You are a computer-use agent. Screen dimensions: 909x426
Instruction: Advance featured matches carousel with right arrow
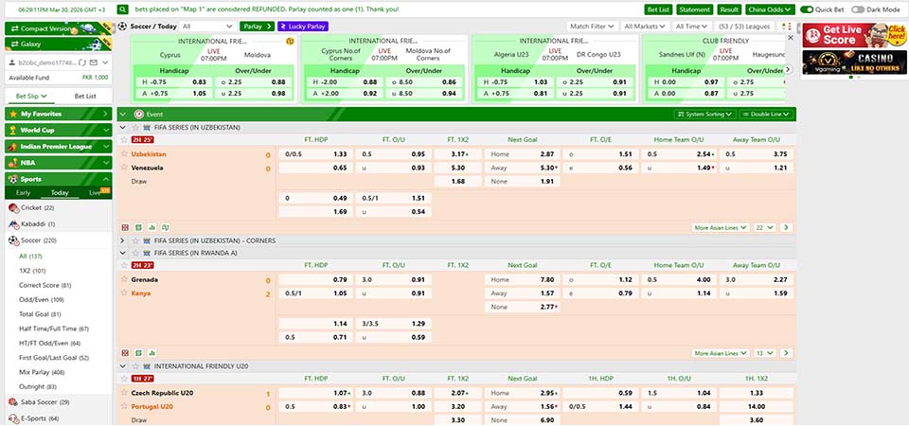[x=788, y=69]
